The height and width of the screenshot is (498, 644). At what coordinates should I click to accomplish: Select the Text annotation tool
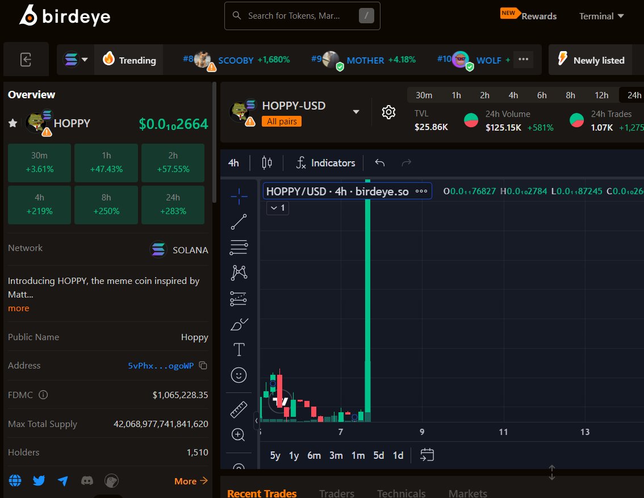pos(239,350)
